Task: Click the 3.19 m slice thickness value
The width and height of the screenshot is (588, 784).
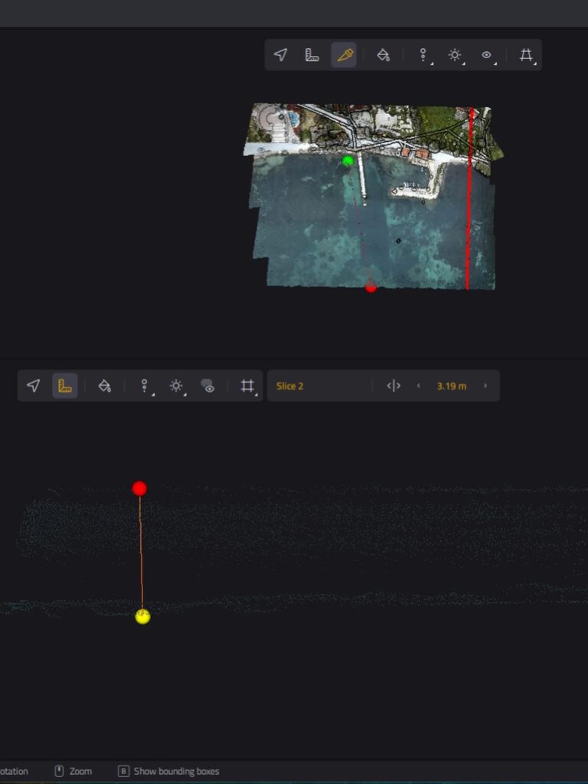Action: [x=451, y=386]
